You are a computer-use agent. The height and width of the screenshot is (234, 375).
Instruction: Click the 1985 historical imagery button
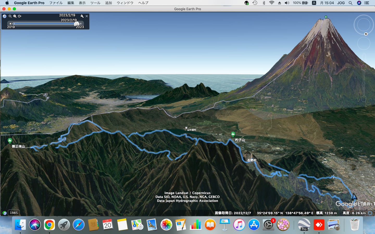pos(14,213)
